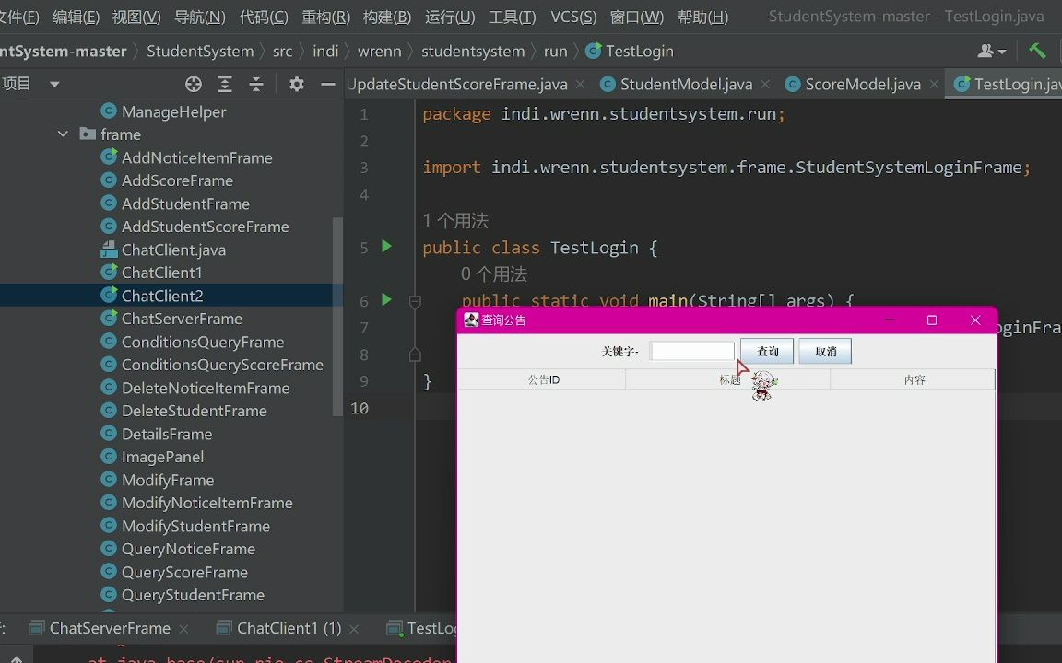Open the 项目 view selector dropdown
Viewport: 1062px width, 663px height.
tap(53, 83)
